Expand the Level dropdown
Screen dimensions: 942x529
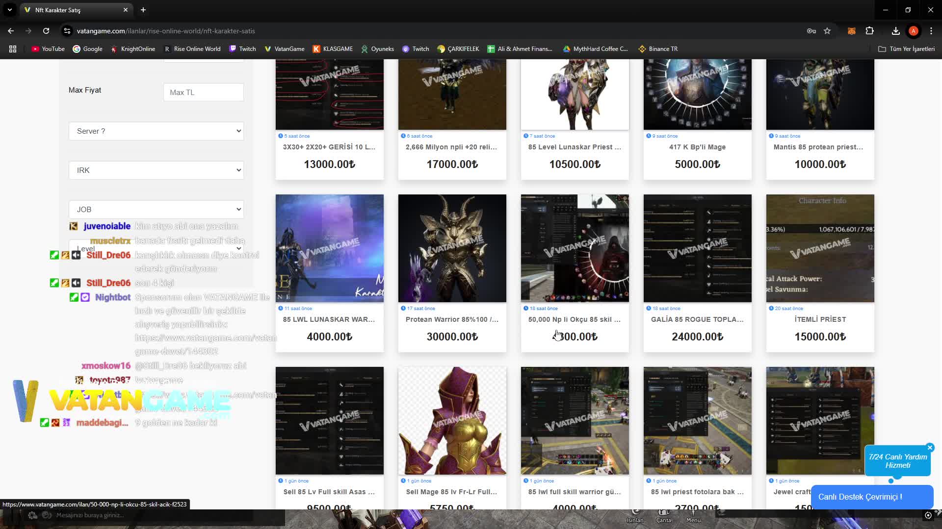(x=157, y=249)
